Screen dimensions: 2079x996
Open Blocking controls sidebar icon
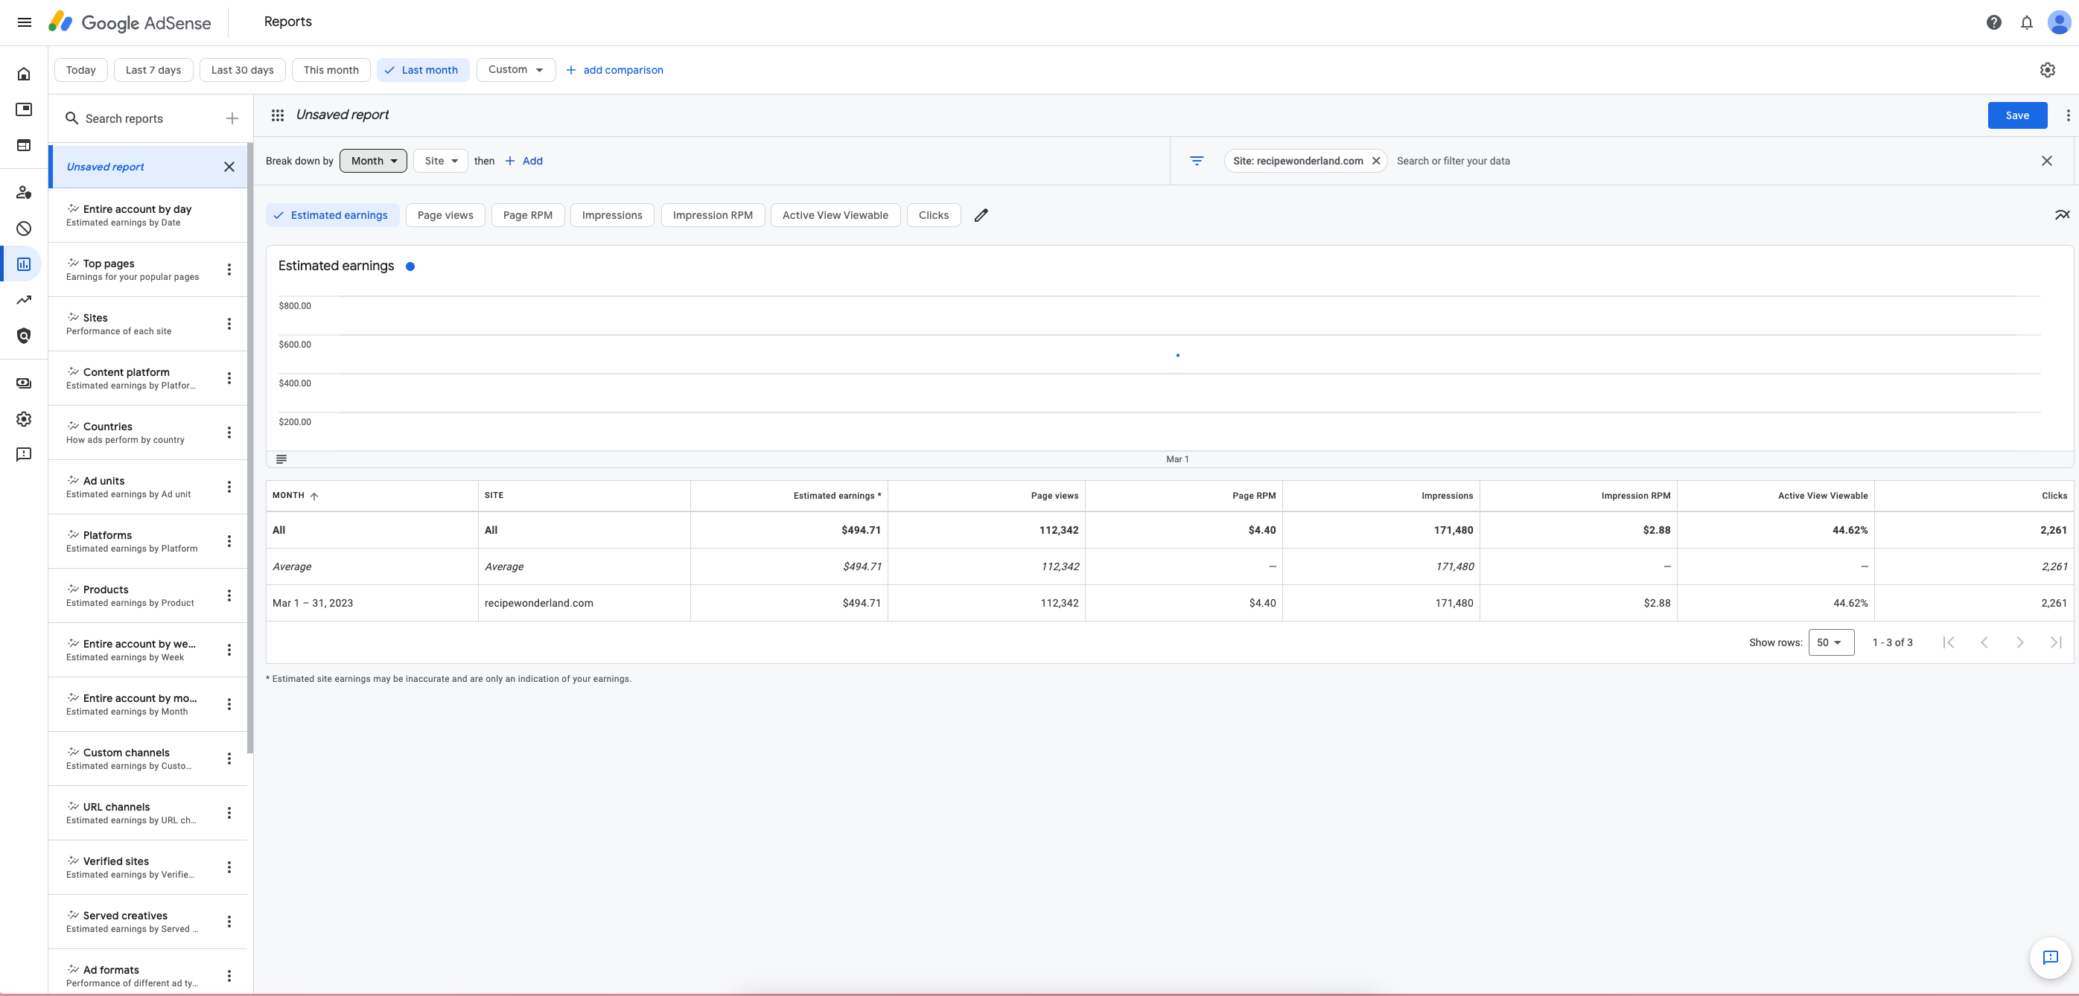25,229
